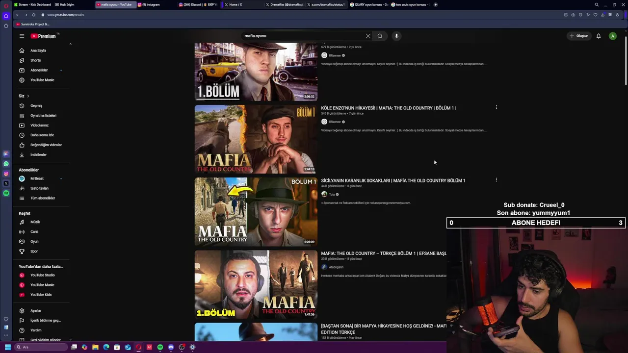The width and height of the screenshot is (628, 353).
Task: Open Tolu channel under SİCİLYANIN video
Action: 332,195
